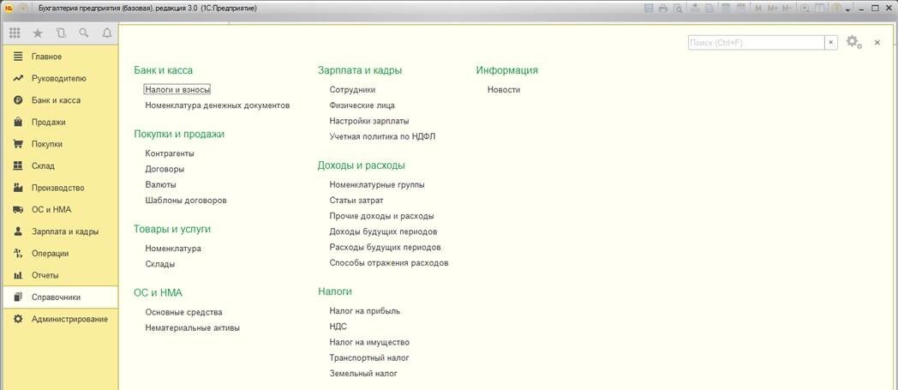The image size is (898, 390).
Task: Open the Сотрудники directory
Action: coord(353,90)
